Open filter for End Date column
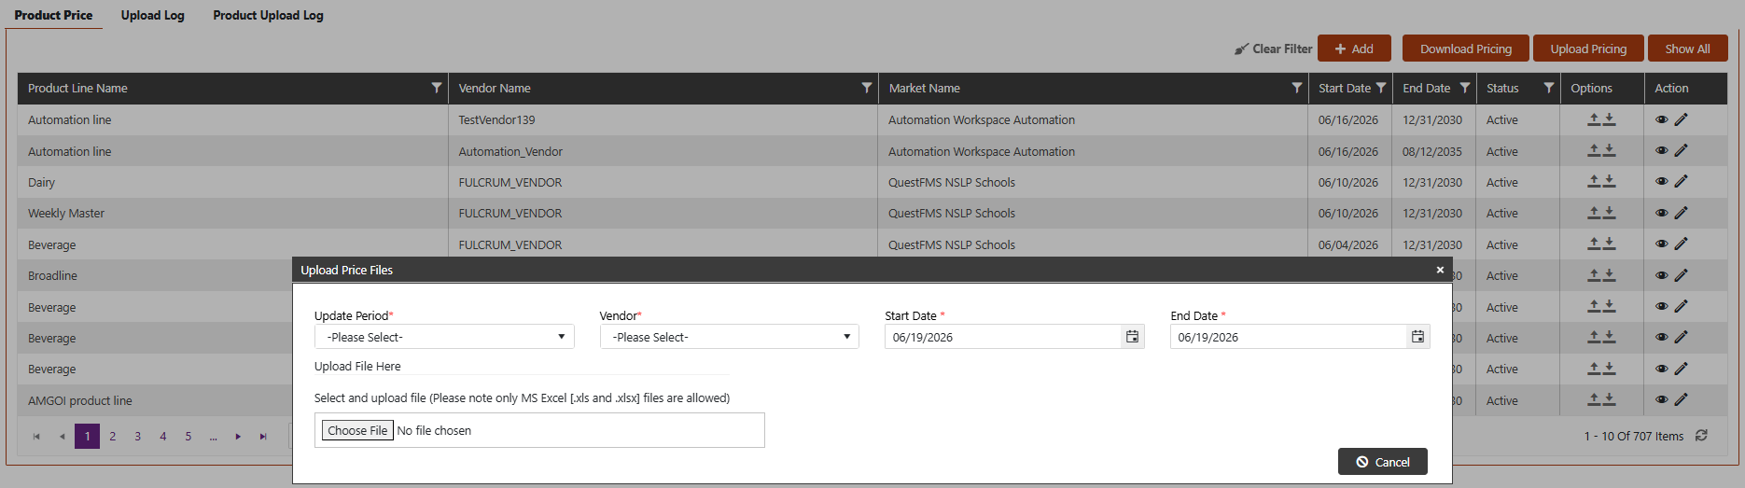This screenshot has width=1745, height=488. click(1465, 88)
